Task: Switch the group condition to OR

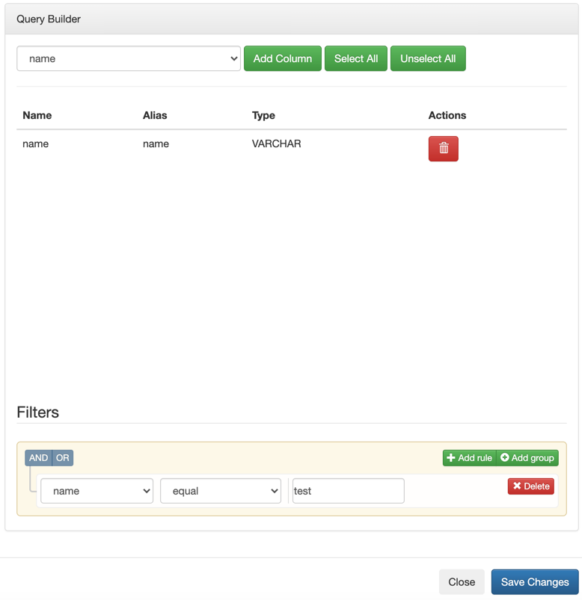Action: pos(62,457)
